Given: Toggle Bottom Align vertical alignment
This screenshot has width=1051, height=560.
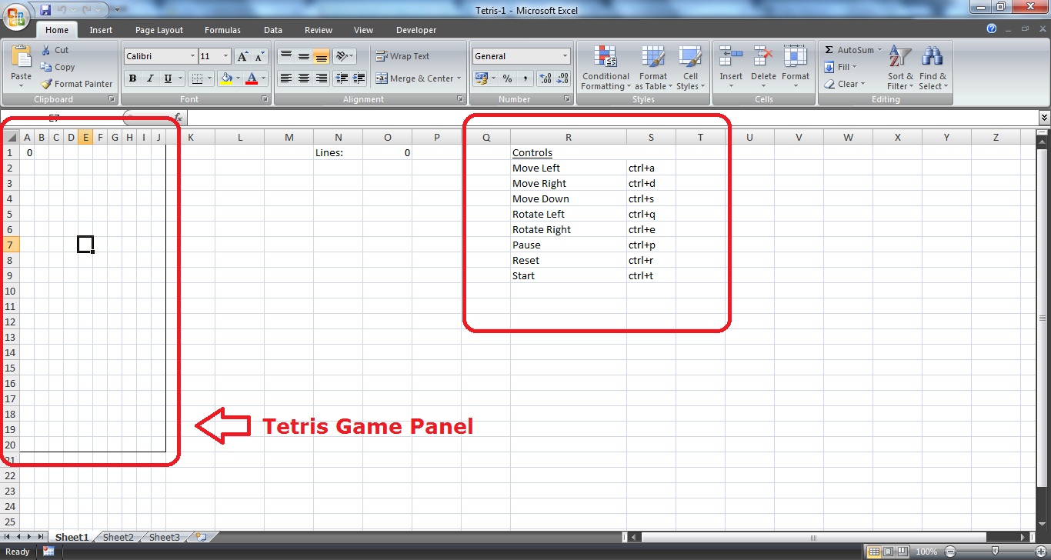Looking at the screenshot, I should 322,56.
